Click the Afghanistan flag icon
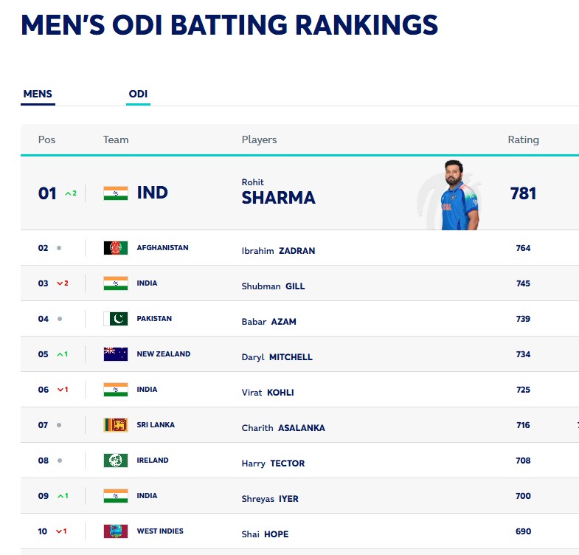Viewport: 579px width, 555px height. point(116,248)
